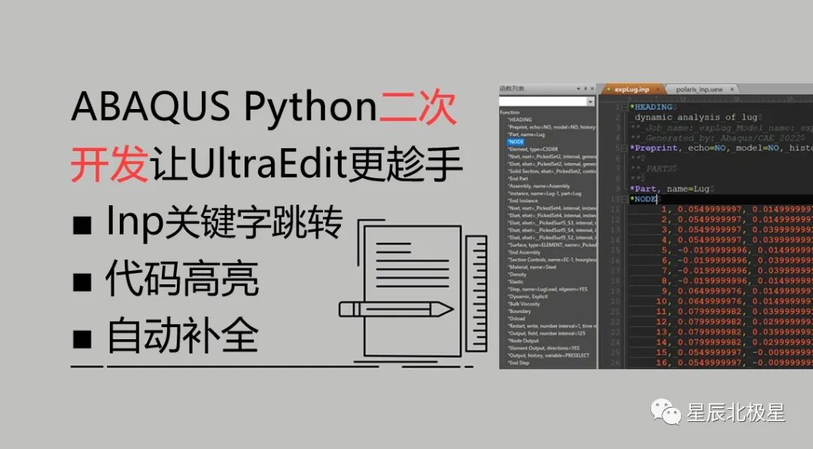Select the highlighted *NODE function entry
This screenshot has height=449, width=813.
tap(516, 141)
